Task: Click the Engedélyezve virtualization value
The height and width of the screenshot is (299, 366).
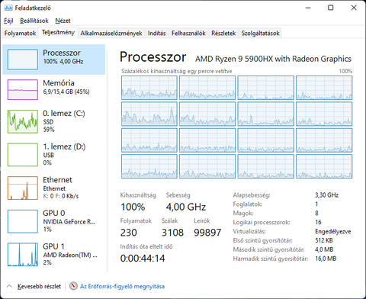Action: (333, 231)
